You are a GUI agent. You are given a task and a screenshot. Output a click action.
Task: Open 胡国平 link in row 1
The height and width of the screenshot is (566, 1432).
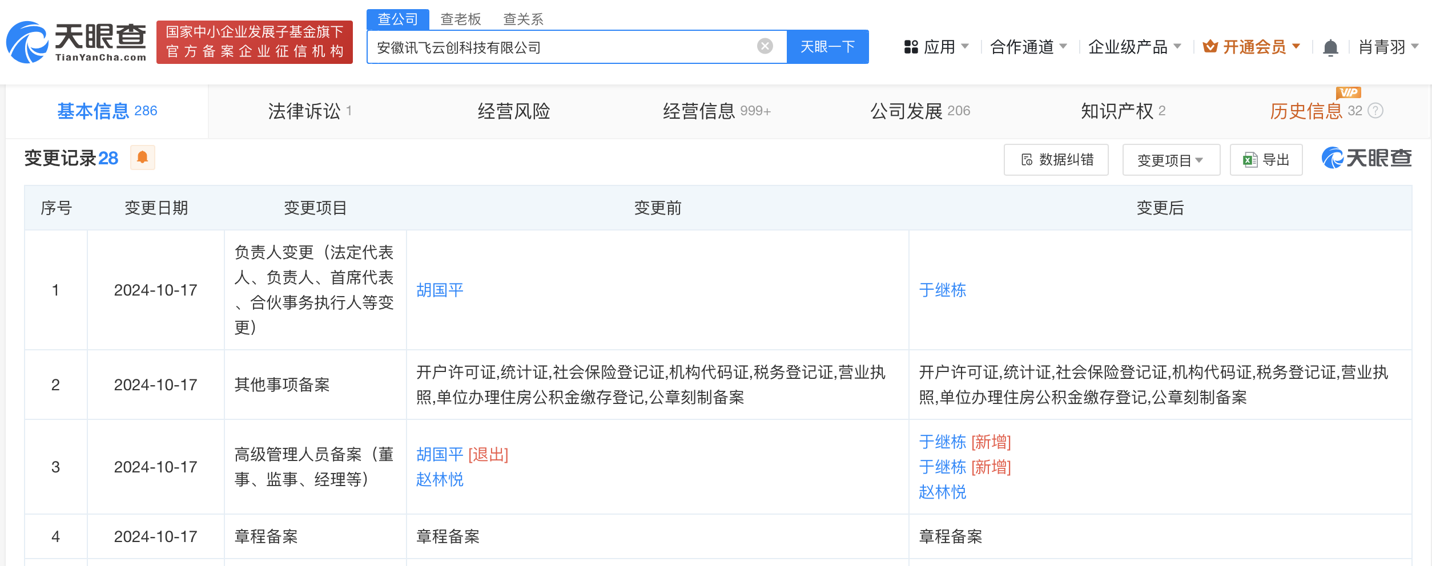coord(440,290)
